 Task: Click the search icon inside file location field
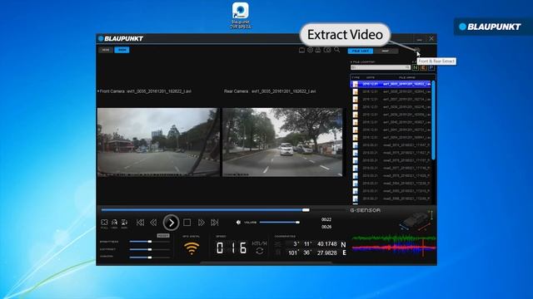tap(407, 67)
